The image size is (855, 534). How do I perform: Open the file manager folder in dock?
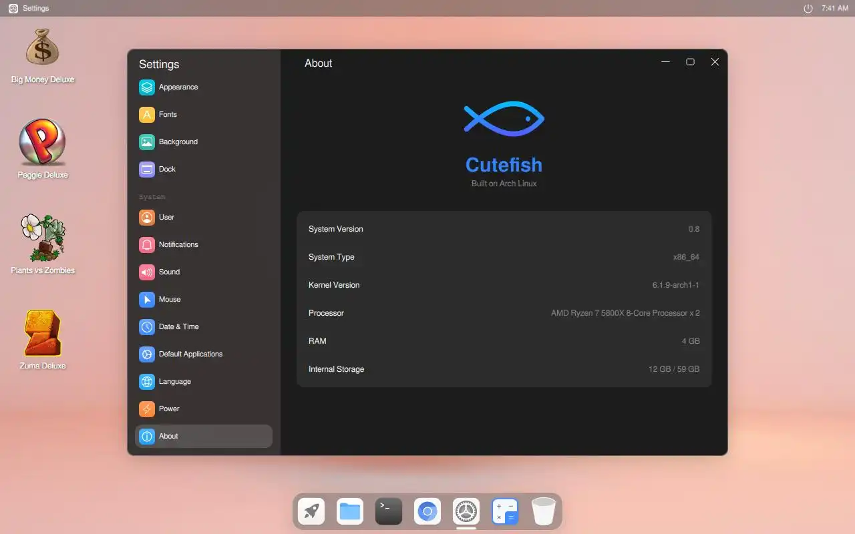(350, 512)
